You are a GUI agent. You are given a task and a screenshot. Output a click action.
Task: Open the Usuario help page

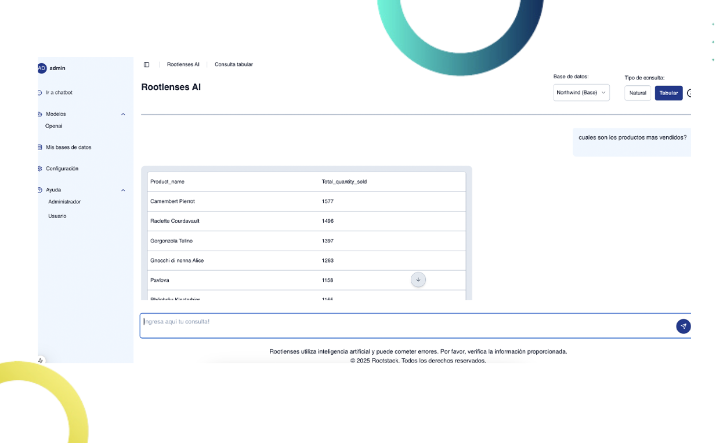tap(57, 216)
